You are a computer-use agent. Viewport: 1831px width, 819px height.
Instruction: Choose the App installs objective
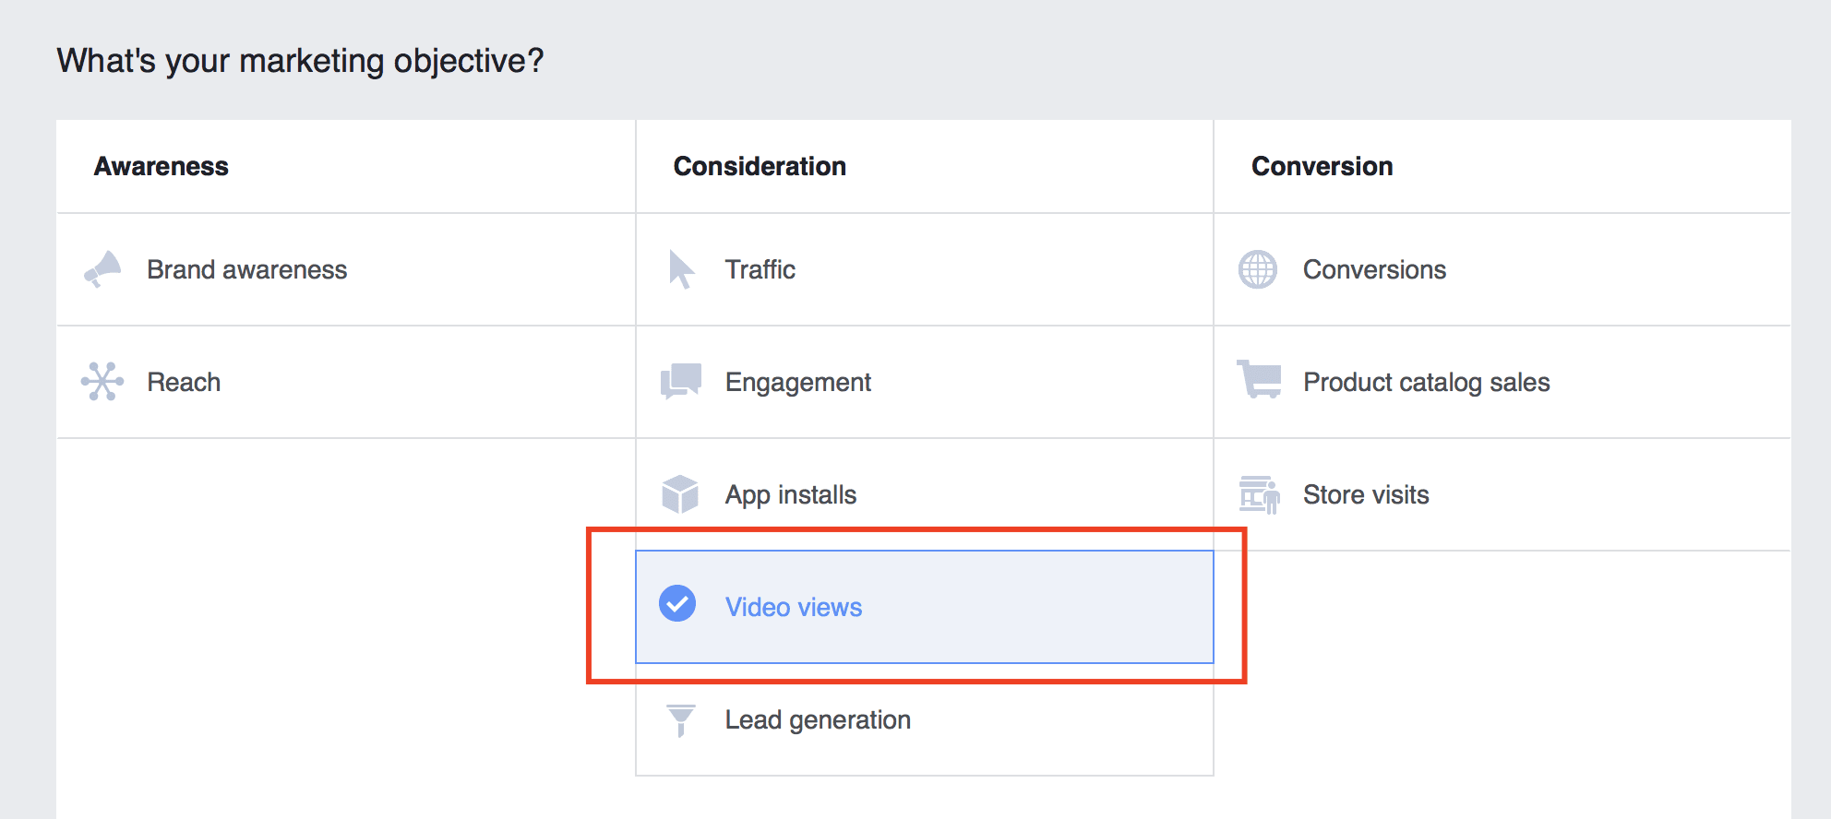(790, 494)
